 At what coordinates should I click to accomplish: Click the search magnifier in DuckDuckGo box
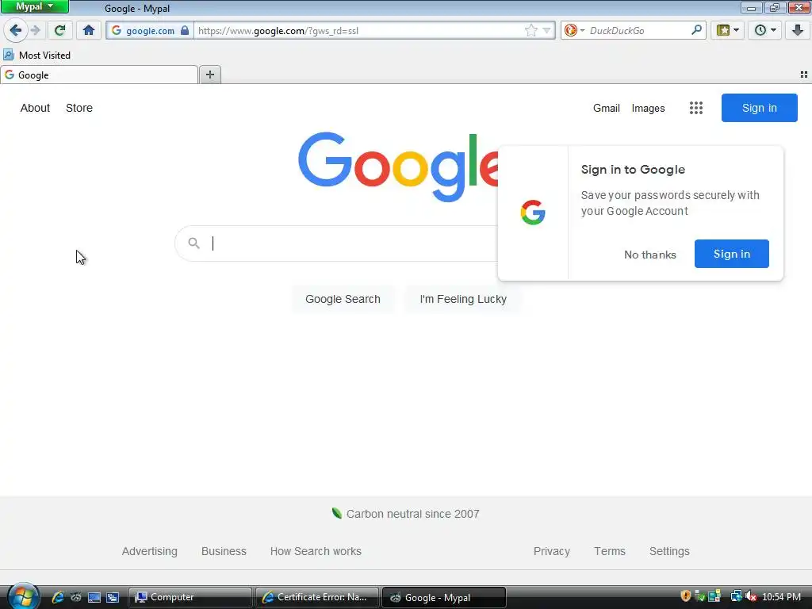pos(696,30)
